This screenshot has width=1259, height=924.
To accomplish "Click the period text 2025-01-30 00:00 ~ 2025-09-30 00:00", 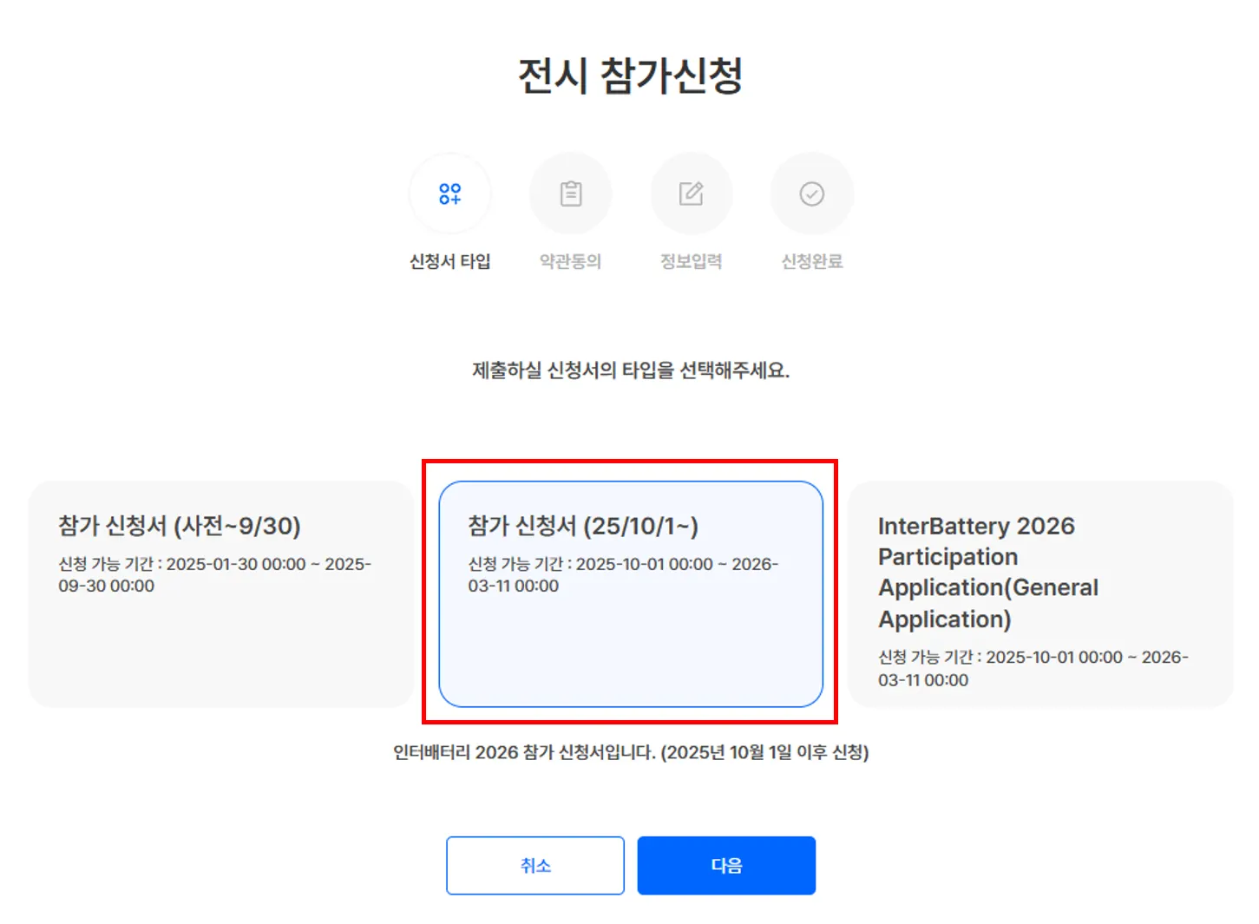I will [x=215, y=574].
